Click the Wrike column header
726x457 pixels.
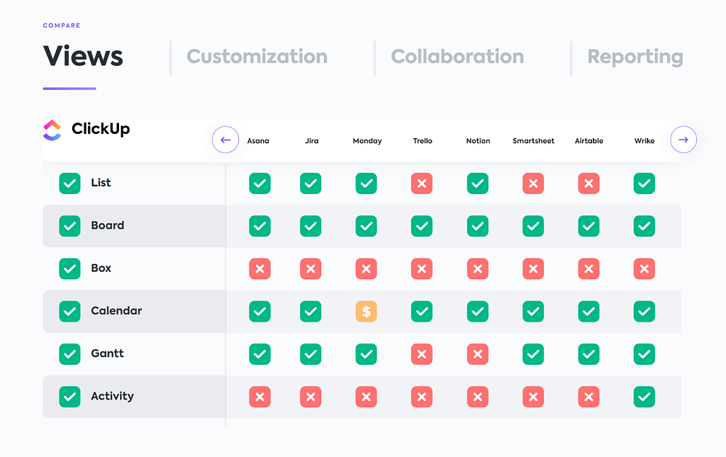coord(644,140)
